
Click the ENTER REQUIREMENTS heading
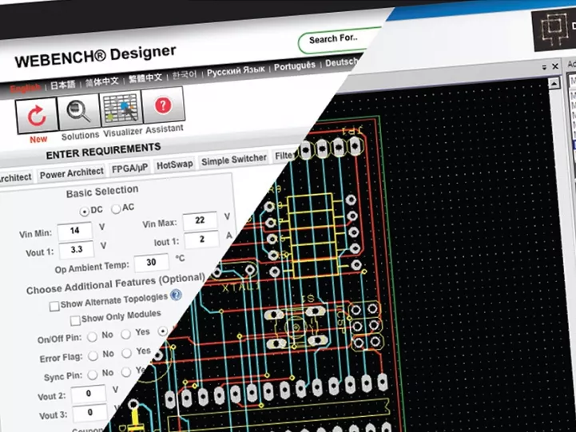point(104,151)
